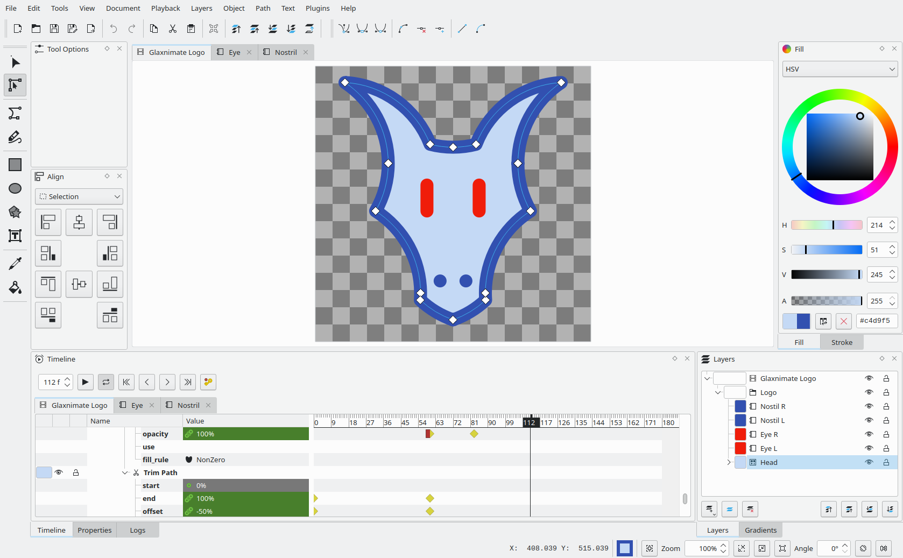Open the Gradients tab near the Layers panel
Viewport: 903px width, 558px height.
760,529
